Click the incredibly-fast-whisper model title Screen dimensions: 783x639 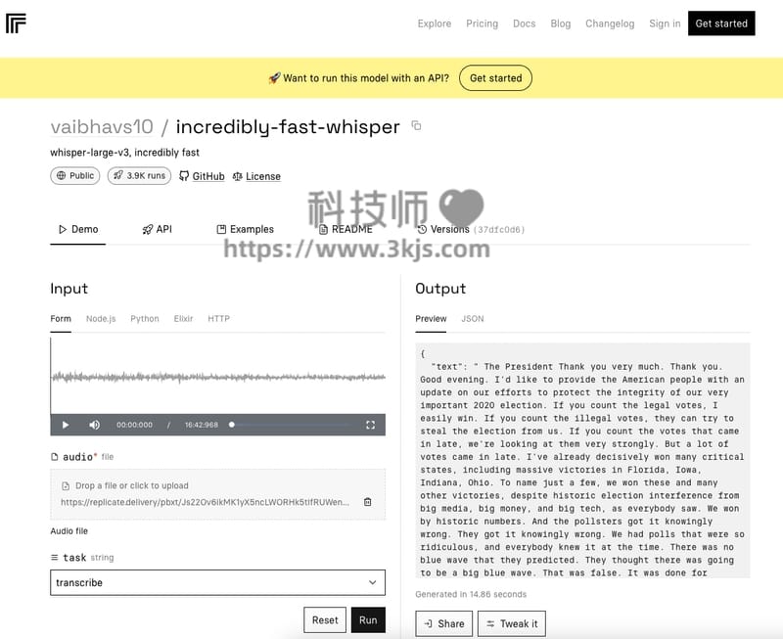[x=288, y=127]
